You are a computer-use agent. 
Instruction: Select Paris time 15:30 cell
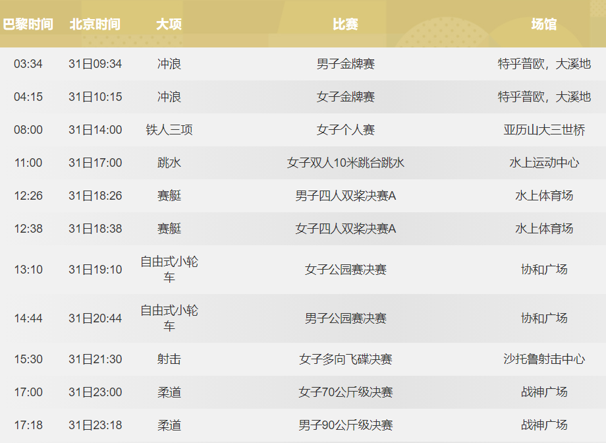pyautogui.click(x=28, y=359)
